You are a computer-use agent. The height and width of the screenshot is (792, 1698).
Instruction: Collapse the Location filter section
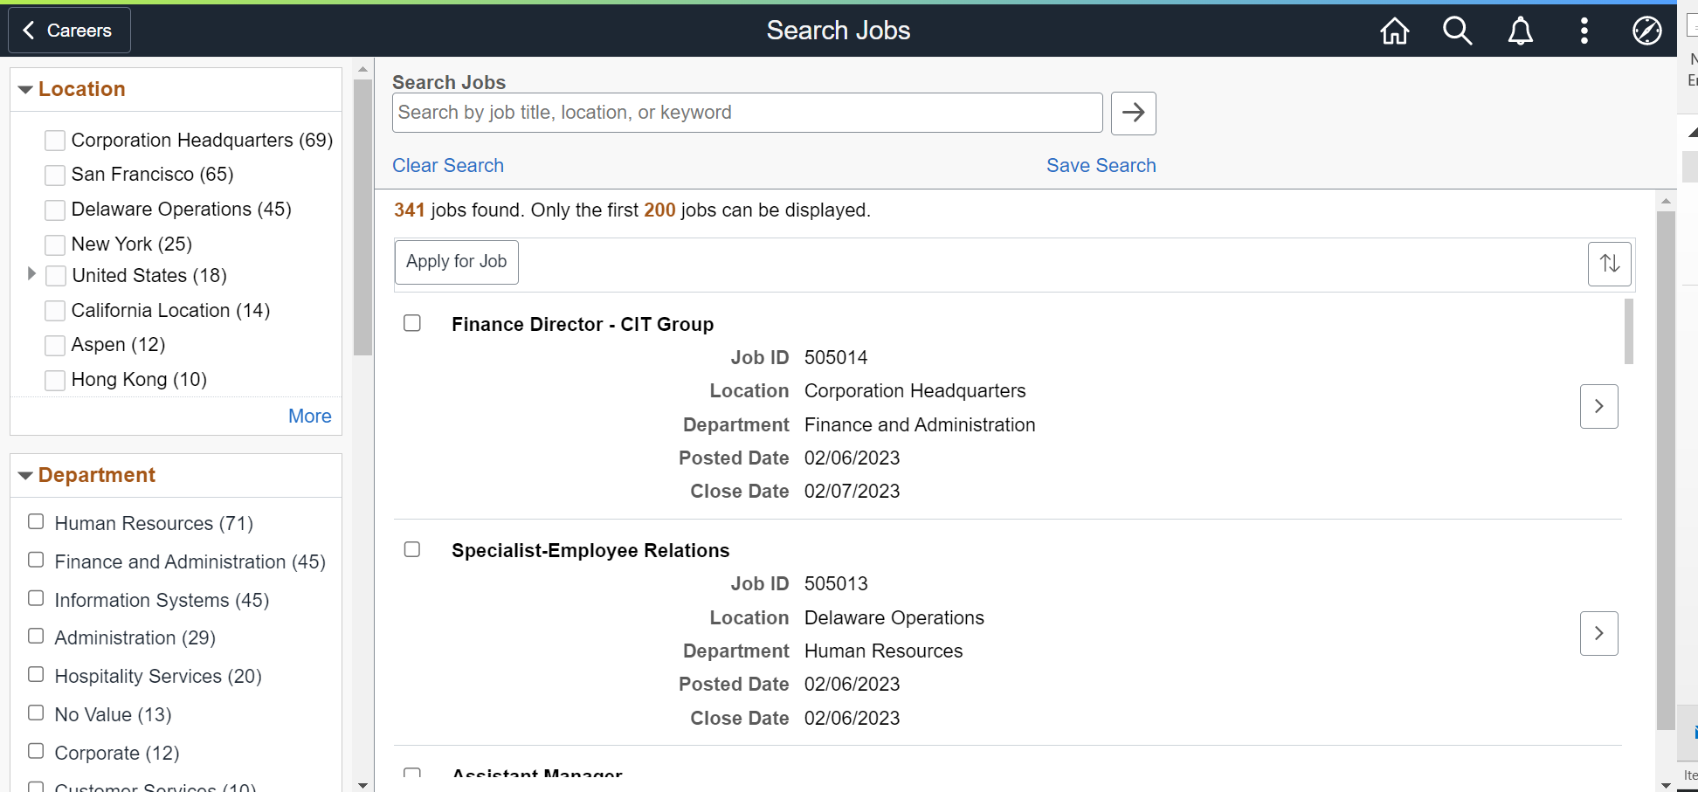point(25,90)
